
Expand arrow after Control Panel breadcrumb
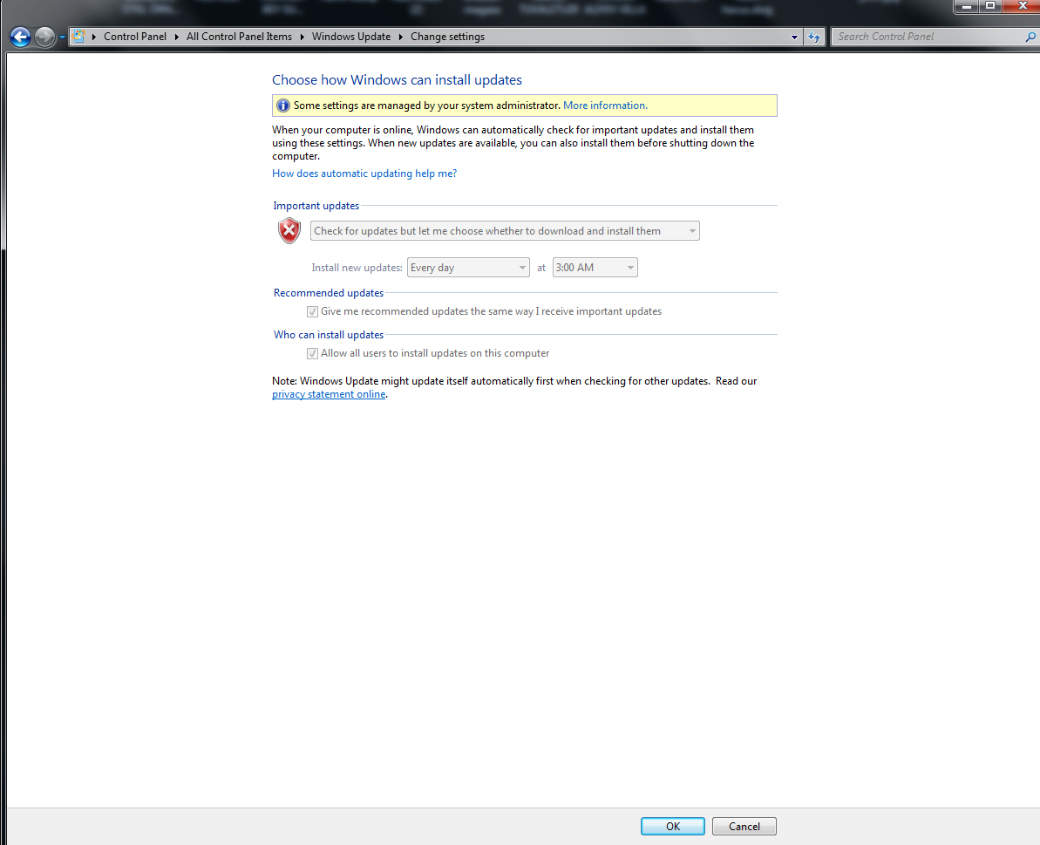(x=176, y=37)
